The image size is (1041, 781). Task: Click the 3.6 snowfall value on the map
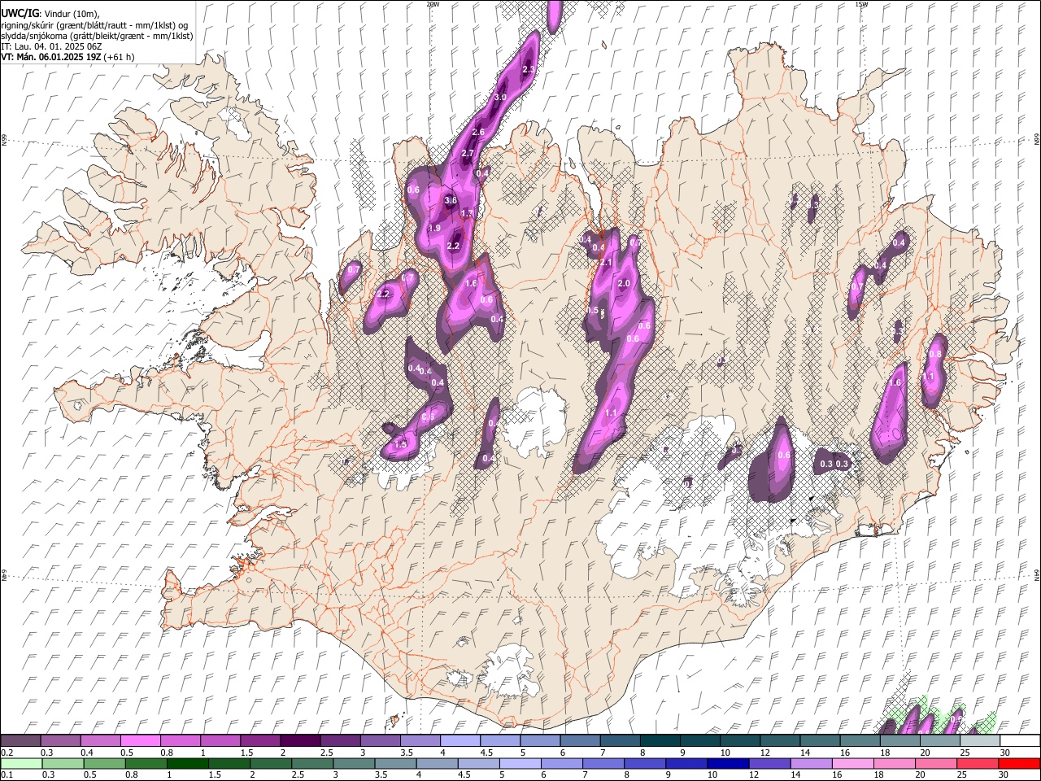(451, 200)
